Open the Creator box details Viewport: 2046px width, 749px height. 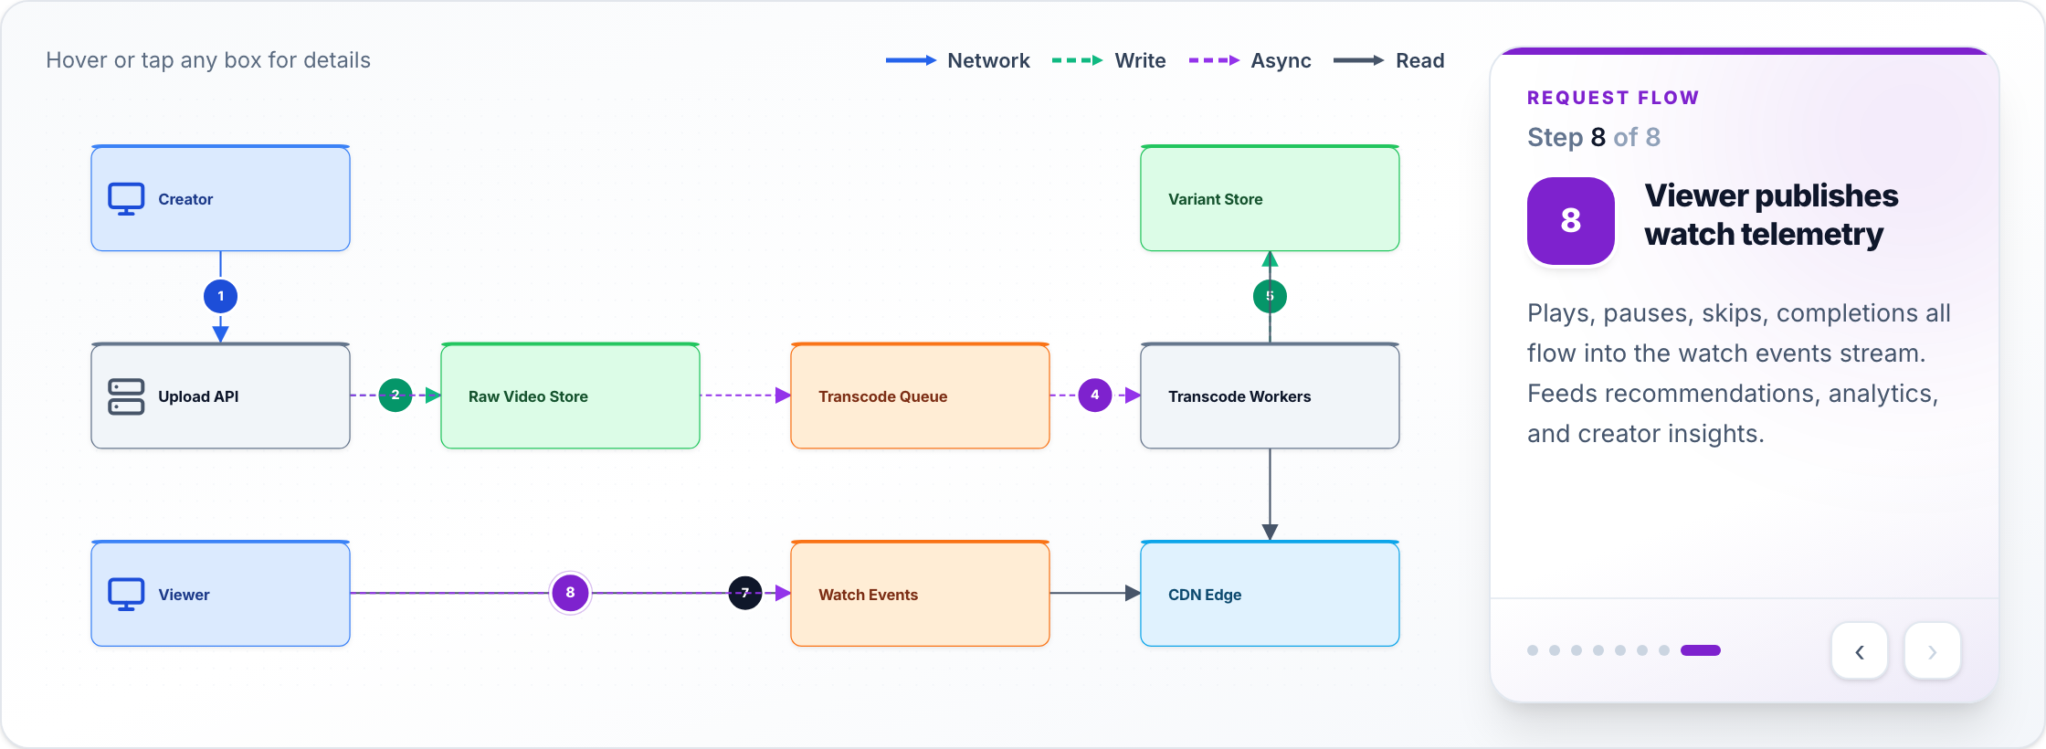coord(220,198)
